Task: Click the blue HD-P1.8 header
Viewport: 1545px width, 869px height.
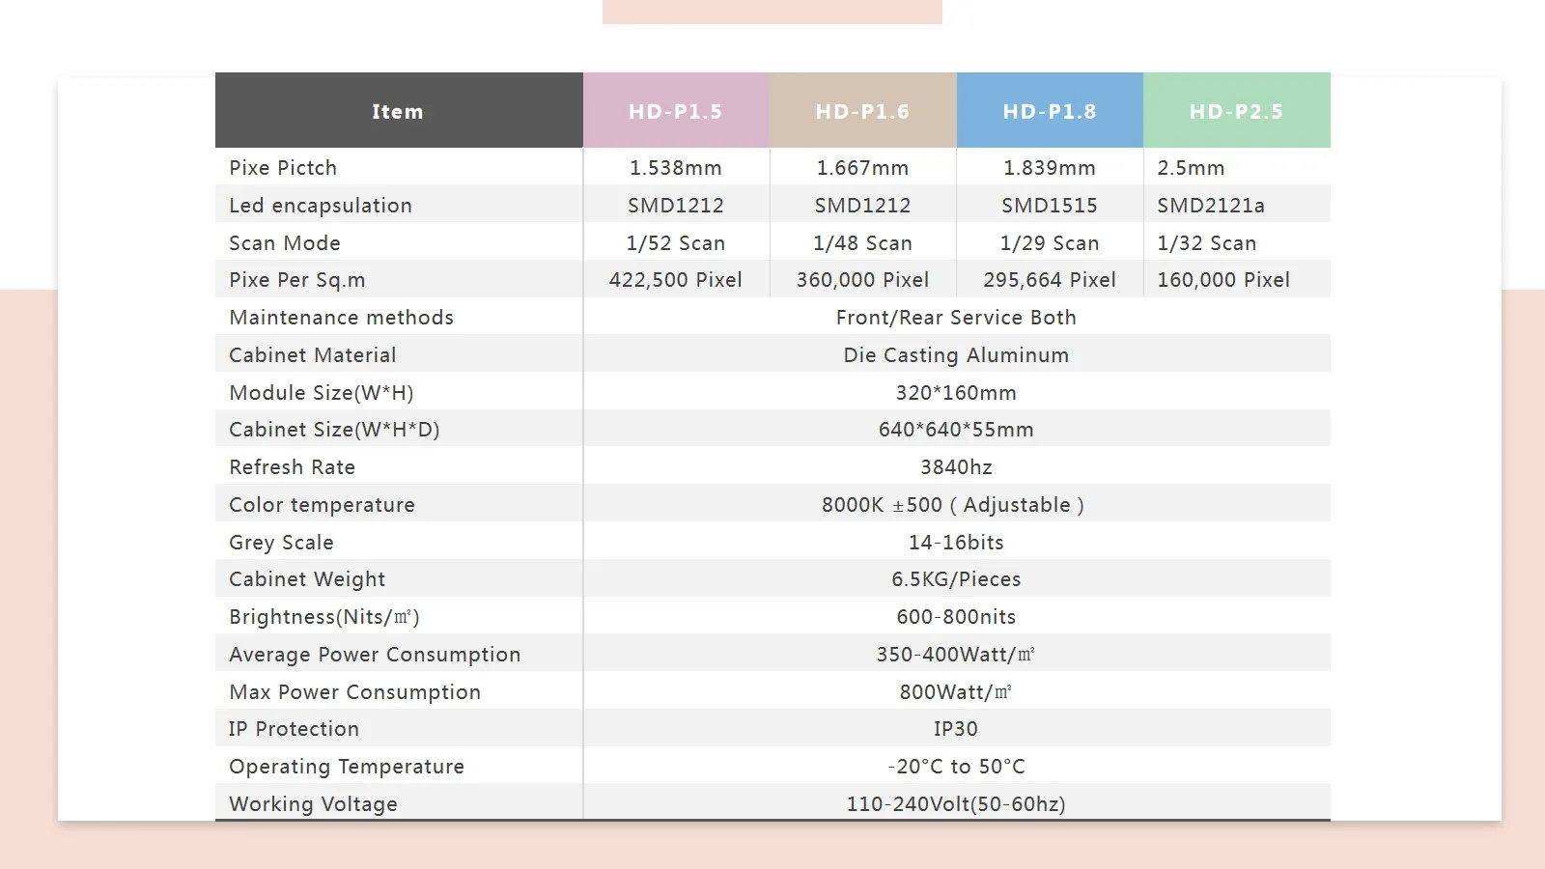Action: pyautogui.click(x=1050, y=111)
